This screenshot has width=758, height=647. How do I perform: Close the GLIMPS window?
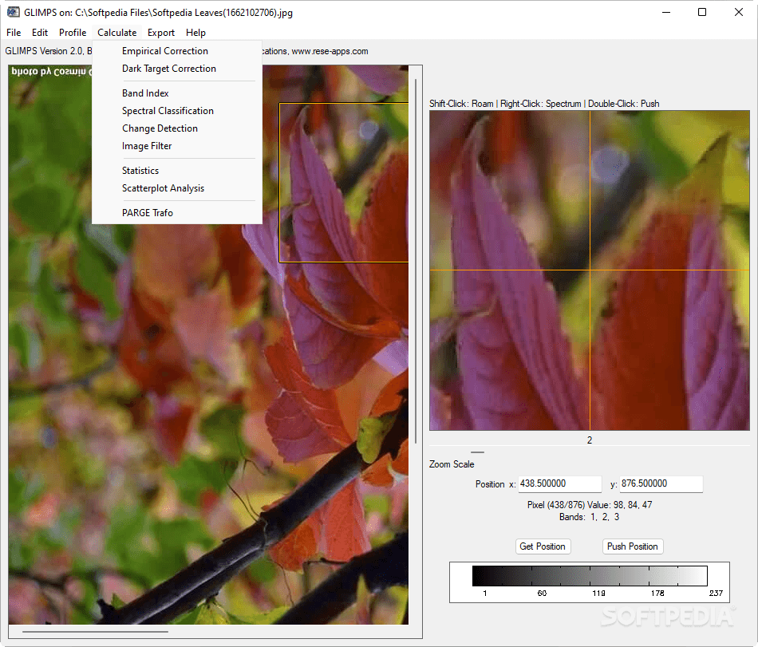[739, 12]
